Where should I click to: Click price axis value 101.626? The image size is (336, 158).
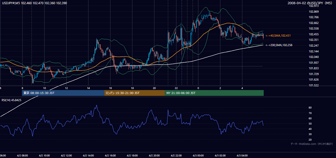point(314,80)
